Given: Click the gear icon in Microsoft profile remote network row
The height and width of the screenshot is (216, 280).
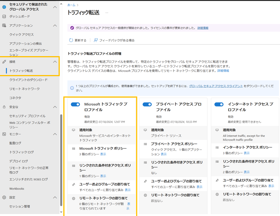Looking at the screenshot, I should click(x=74, y=198).
